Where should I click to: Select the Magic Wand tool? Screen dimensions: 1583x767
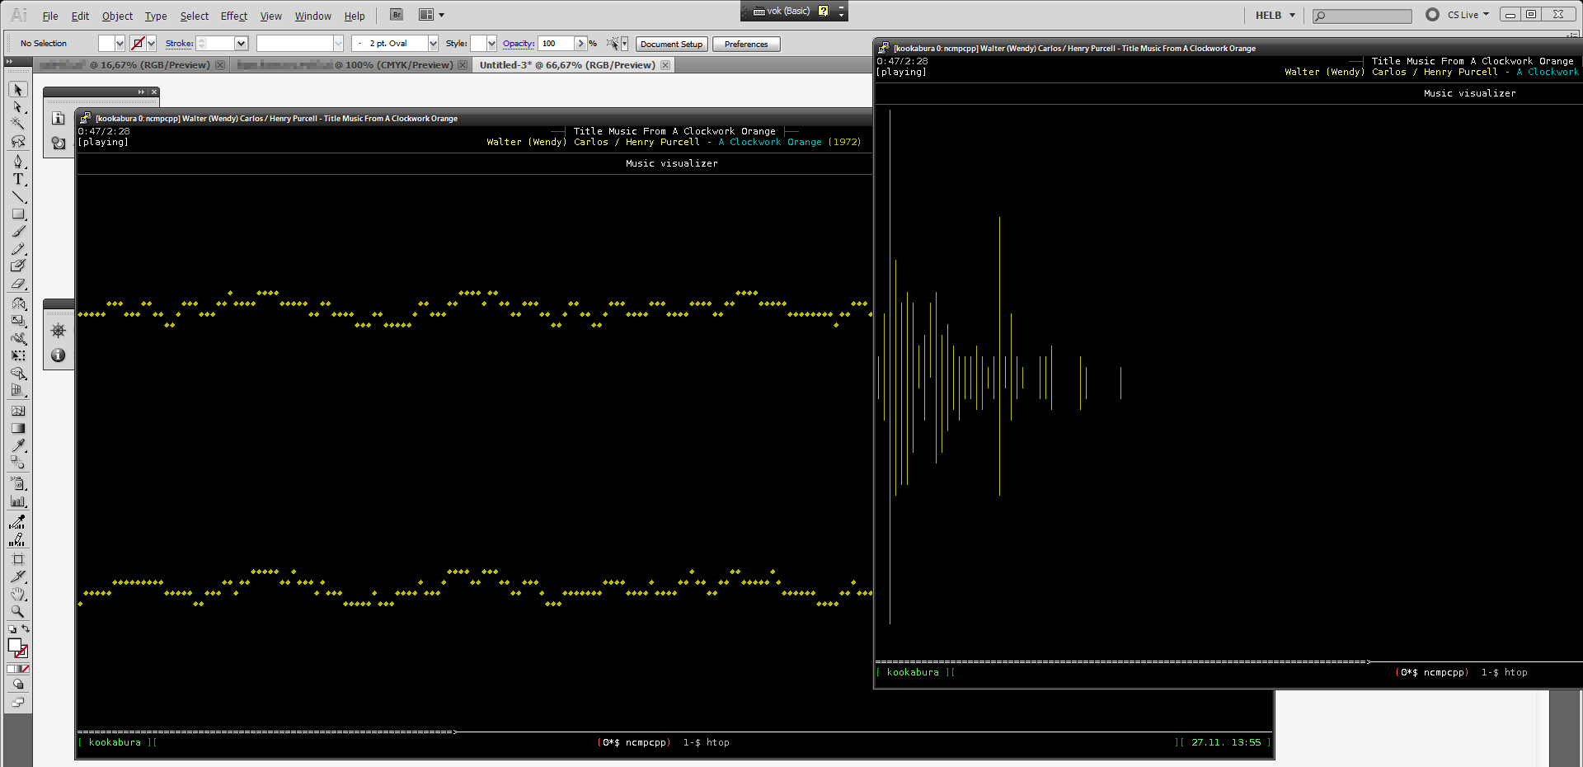coord(18,124)
